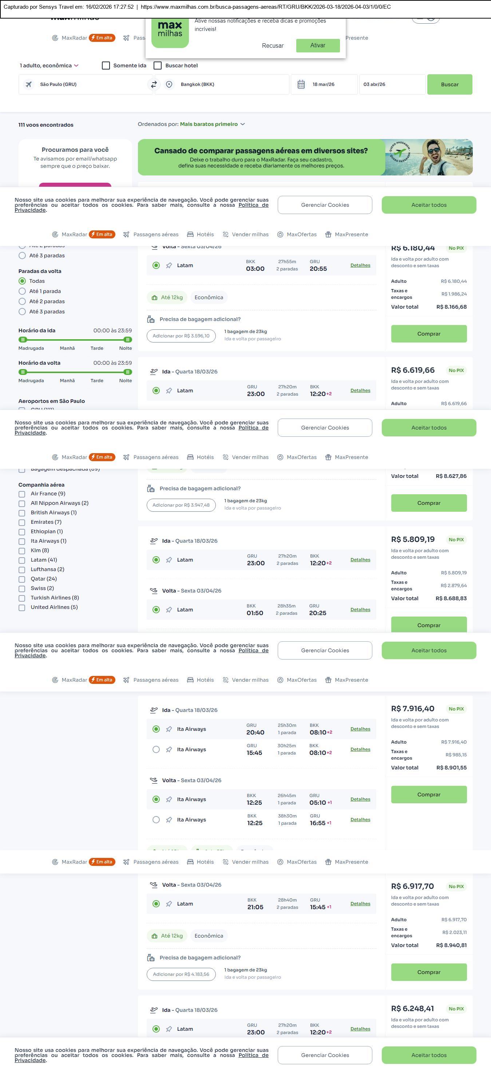This screenshot has height=1073, width=491.
Task: Click the left handle of 'Horário da ida' slider
Action: tap(23, 340)
